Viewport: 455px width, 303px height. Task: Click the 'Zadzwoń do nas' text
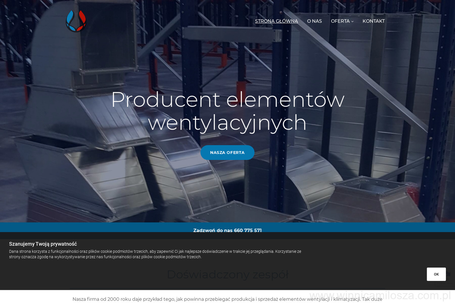coord(212,230)
